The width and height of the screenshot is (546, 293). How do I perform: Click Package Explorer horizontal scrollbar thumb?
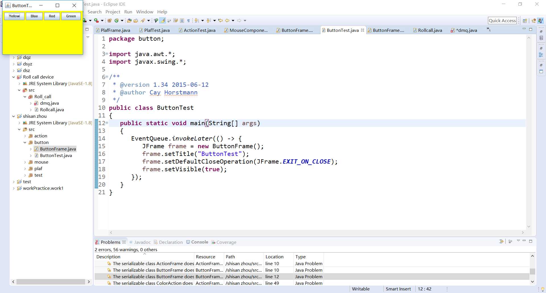tap(51, 282)
